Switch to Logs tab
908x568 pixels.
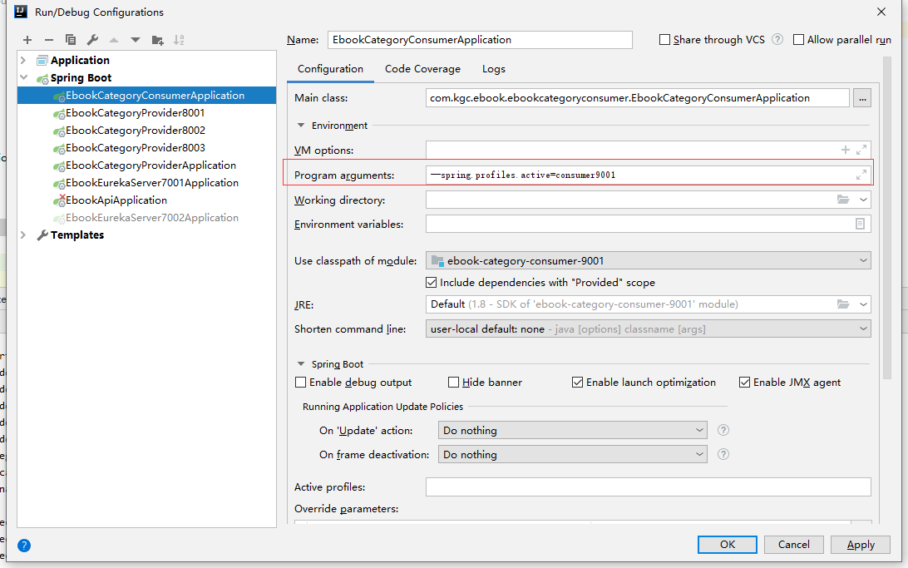click(x=494, y=69)
